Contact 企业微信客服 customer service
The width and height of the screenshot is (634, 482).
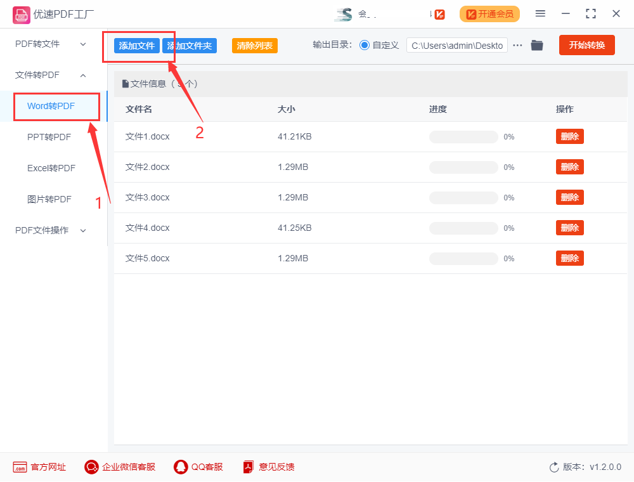(91, 467)
